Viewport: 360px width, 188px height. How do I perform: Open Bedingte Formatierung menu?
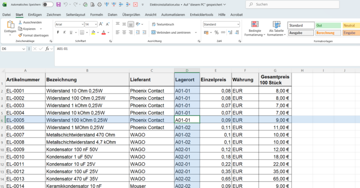pos(255,29)
